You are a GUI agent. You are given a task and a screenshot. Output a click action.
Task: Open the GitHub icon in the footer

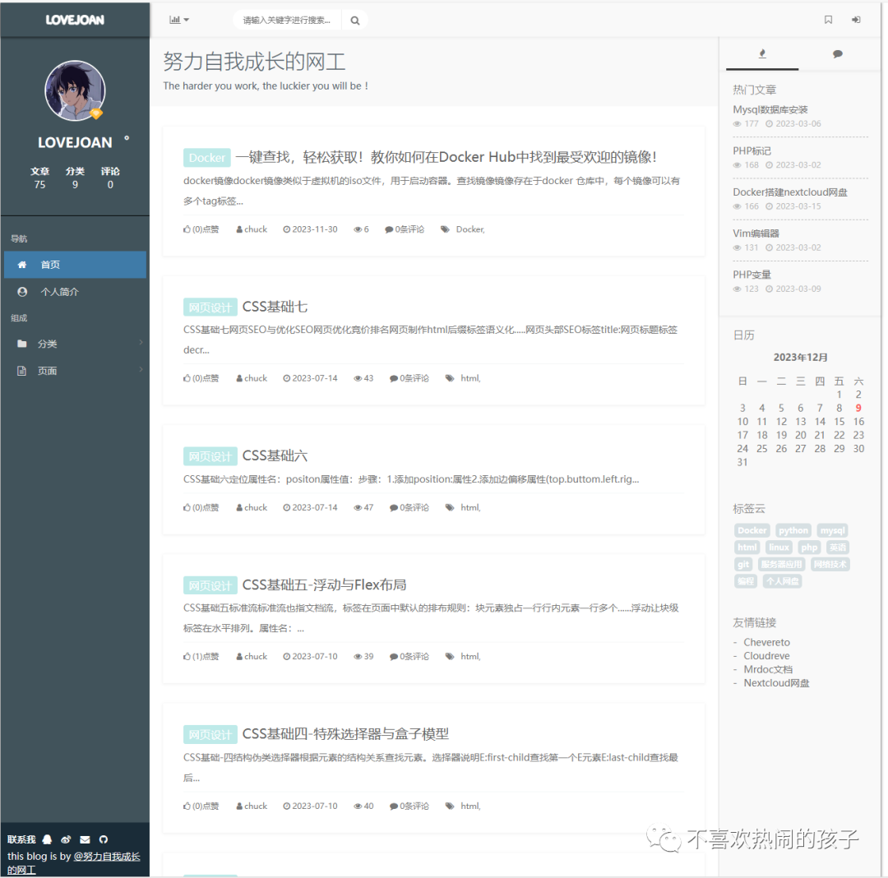pos(103,839)
